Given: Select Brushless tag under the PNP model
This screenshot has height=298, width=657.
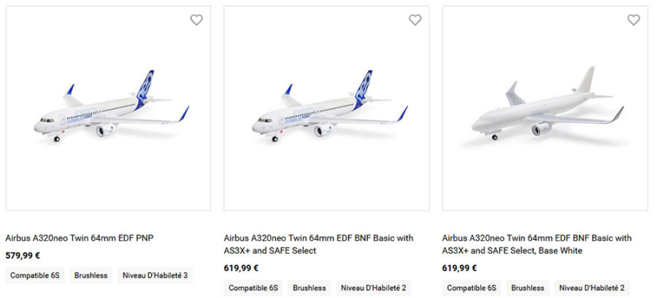Looking at the screenshot, I should [x=91, y=275].
